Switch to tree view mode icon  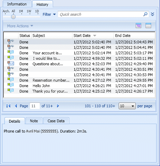pyautogui.click(x=138, y=25)
